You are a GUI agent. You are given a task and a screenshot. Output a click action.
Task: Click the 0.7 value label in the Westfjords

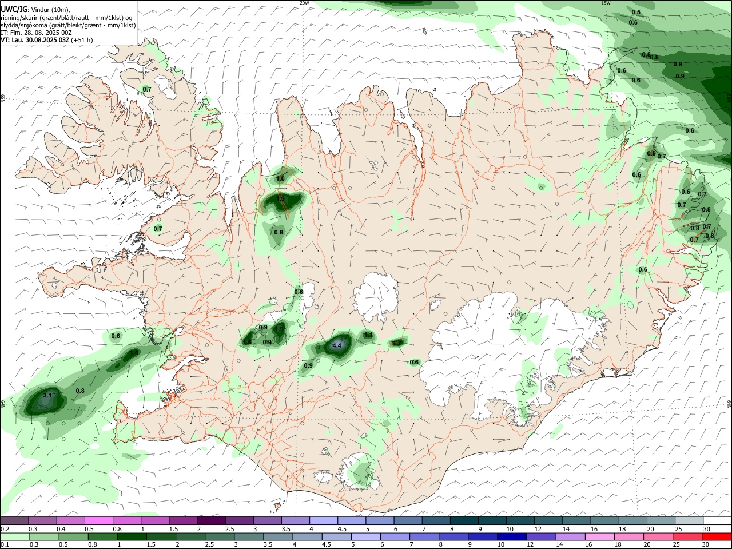tap(147, 90)
